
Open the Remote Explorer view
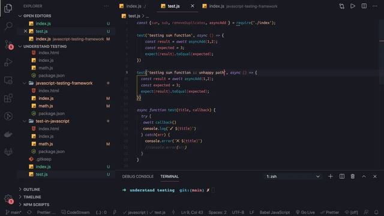coord(8,80)
